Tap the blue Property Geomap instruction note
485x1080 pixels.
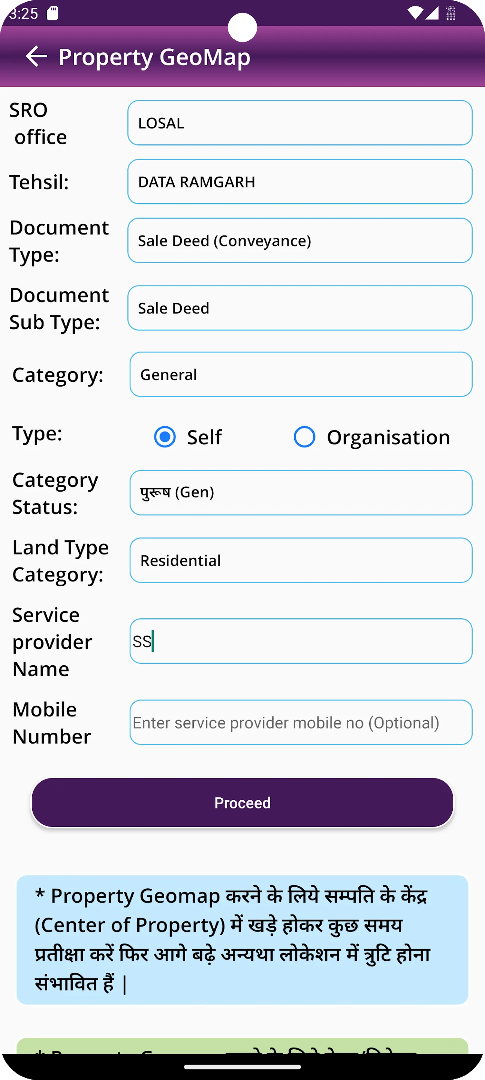(x=242, y=939)
